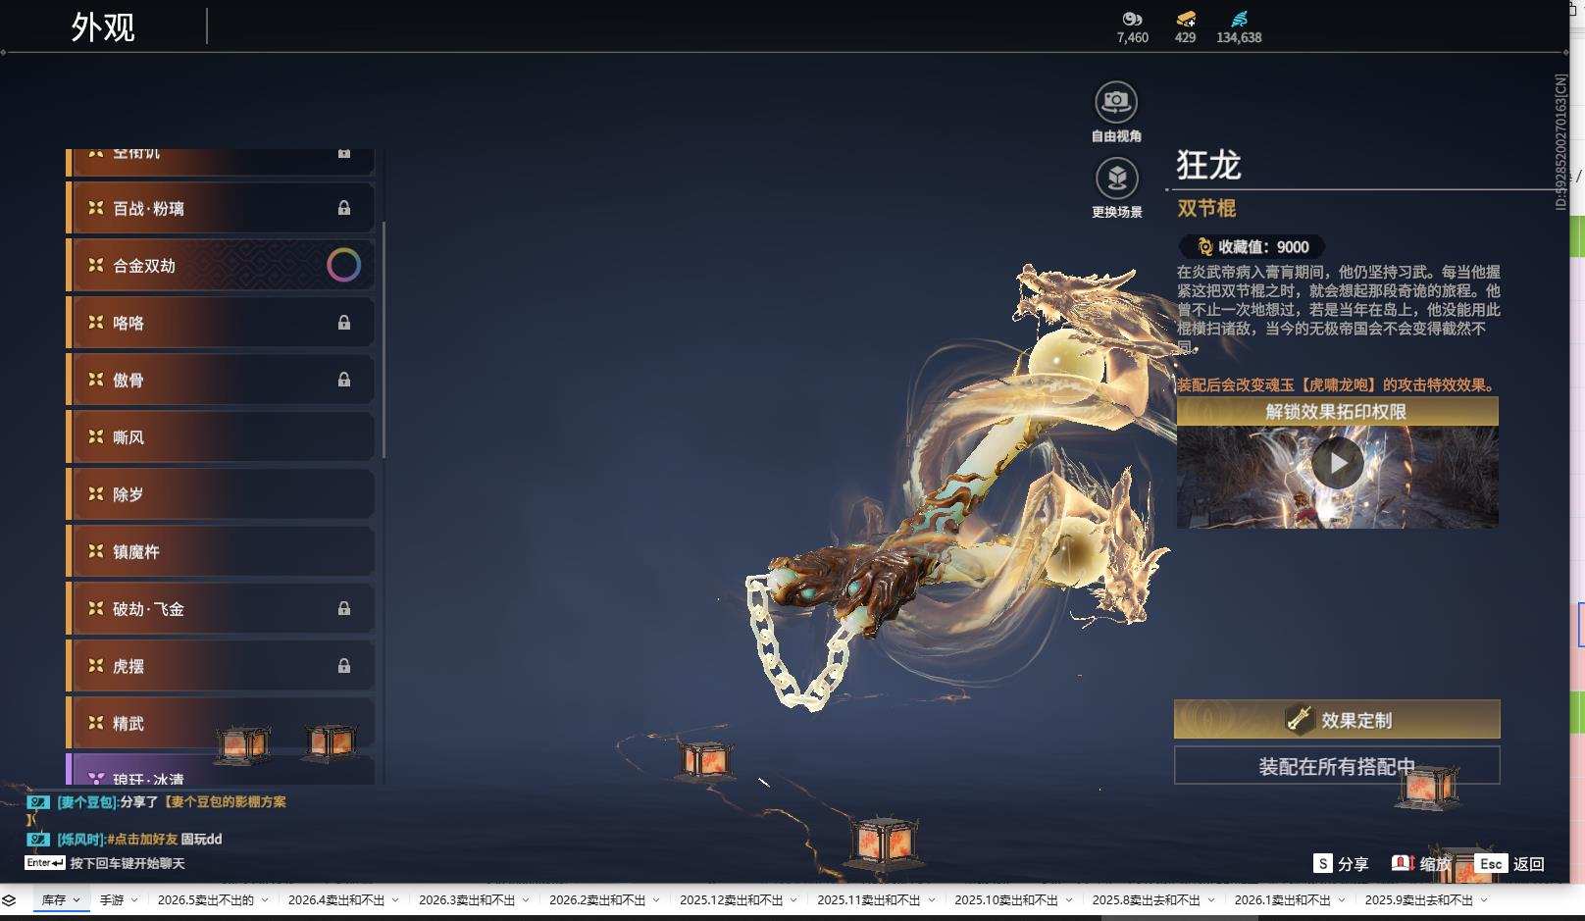
Task: Choose the 嘶风 skin entry
Action: click(221, 436)
